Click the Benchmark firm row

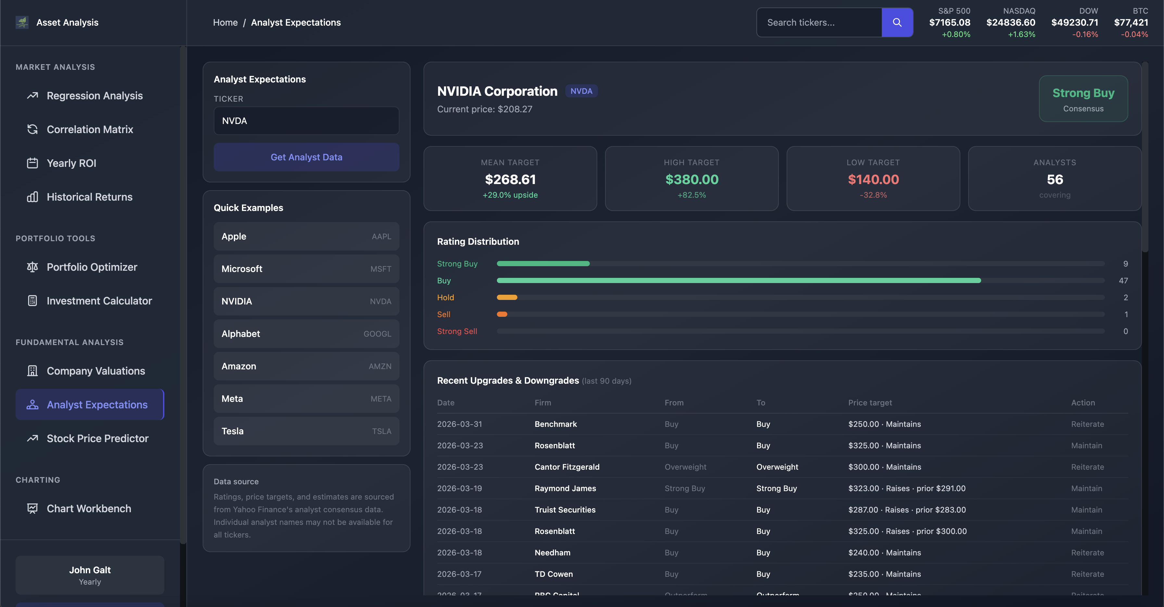click(x=782, y=424)
